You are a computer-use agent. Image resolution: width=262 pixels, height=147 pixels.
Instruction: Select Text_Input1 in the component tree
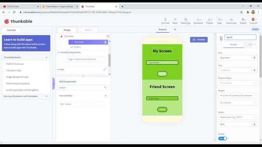click(x=88, y=42)
